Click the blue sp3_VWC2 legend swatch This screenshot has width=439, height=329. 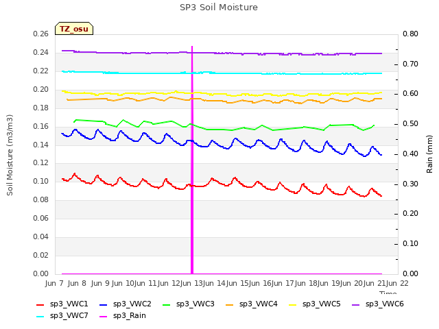(104, 304)
